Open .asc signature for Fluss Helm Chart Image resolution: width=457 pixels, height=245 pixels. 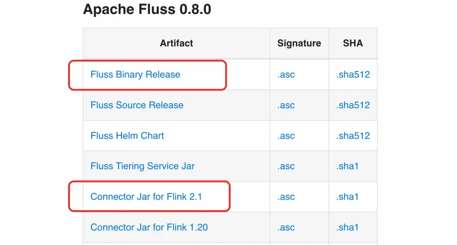[286, 136]
